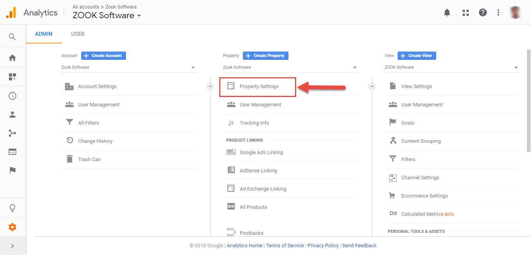
Task: Click the All Products link icon
Action: pyautogui.click(x=231, y=206)
